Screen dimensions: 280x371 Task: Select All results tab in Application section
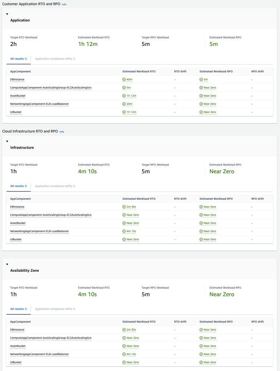(18, 59)
